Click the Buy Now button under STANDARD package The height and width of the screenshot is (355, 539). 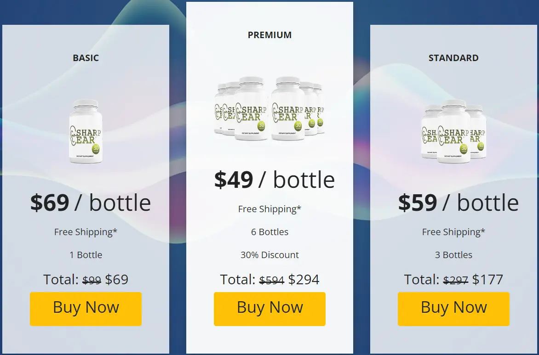click(453, 308)
